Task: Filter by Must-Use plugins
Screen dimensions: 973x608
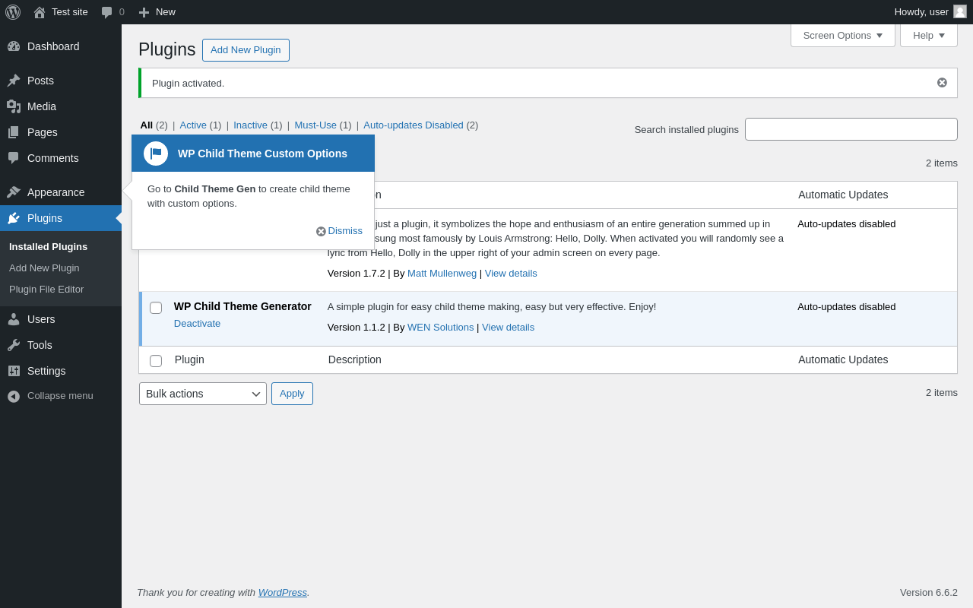Action: point(315,125)
